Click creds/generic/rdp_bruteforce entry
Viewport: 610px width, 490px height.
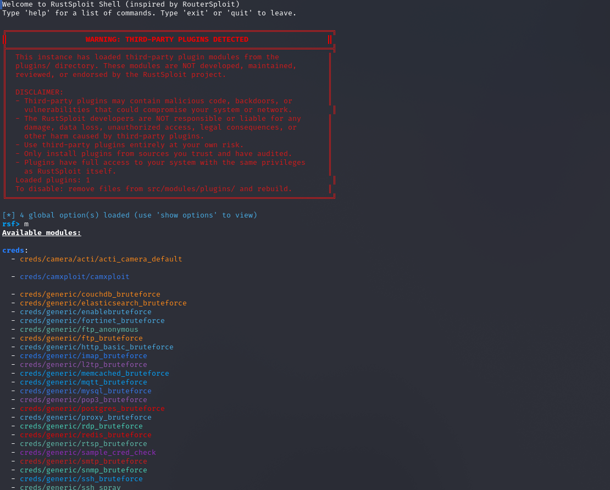(81, 426)
